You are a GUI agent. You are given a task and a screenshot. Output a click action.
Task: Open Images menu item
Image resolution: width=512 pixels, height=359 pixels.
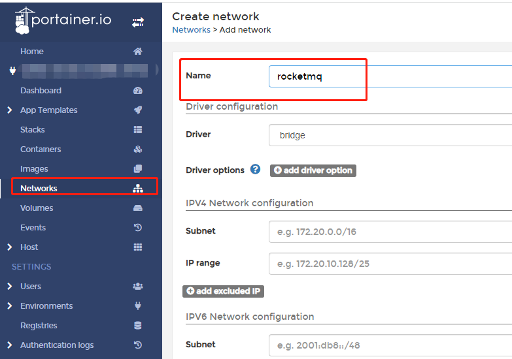pyautogui.click(x=34, y=169)
